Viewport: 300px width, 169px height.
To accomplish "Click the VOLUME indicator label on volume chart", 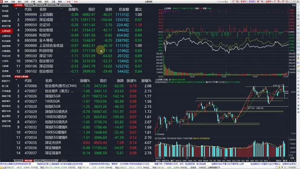I will (162, 138).
